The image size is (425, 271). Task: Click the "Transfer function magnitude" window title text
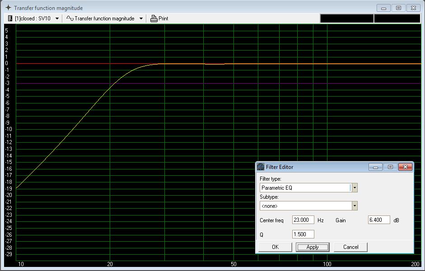click(48, 8)
